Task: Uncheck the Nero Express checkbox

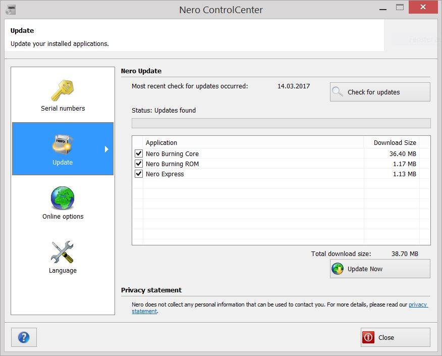Action: click(138, 174)
